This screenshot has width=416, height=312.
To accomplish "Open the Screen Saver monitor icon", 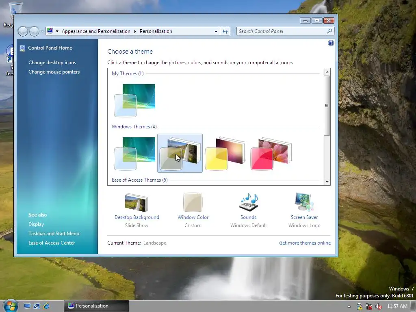I will 304,202.
